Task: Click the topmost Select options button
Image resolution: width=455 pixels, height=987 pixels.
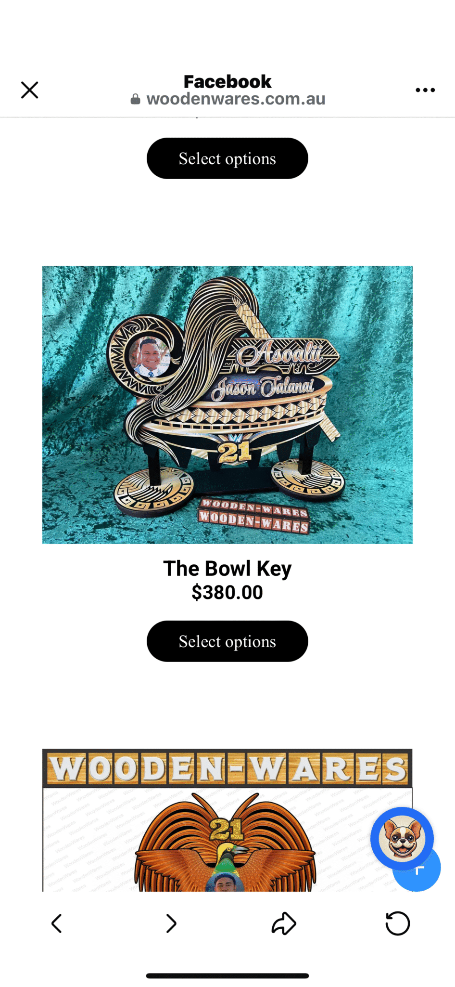Action: (227, 158)
